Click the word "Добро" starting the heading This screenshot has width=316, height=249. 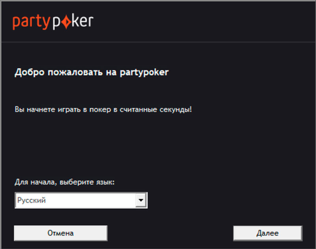tap(29, 72)
